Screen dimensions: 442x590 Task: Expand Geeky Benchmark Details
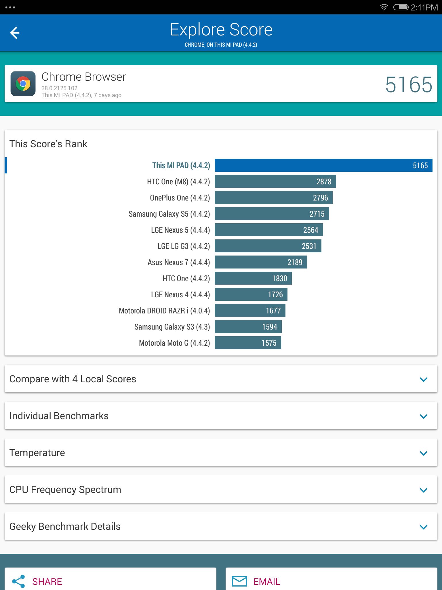pos(221,526)
